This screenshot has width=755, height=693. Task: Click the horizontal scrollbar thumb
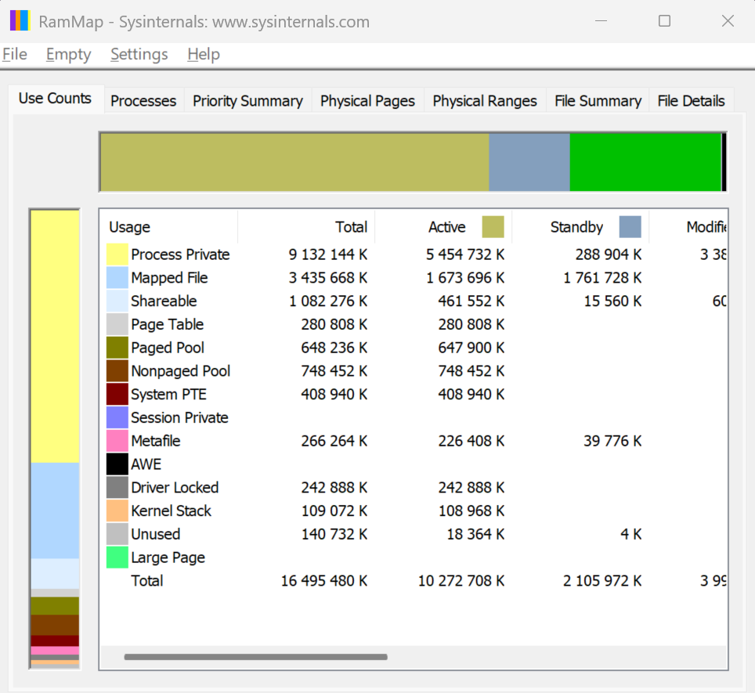click(x=255, y=657)
